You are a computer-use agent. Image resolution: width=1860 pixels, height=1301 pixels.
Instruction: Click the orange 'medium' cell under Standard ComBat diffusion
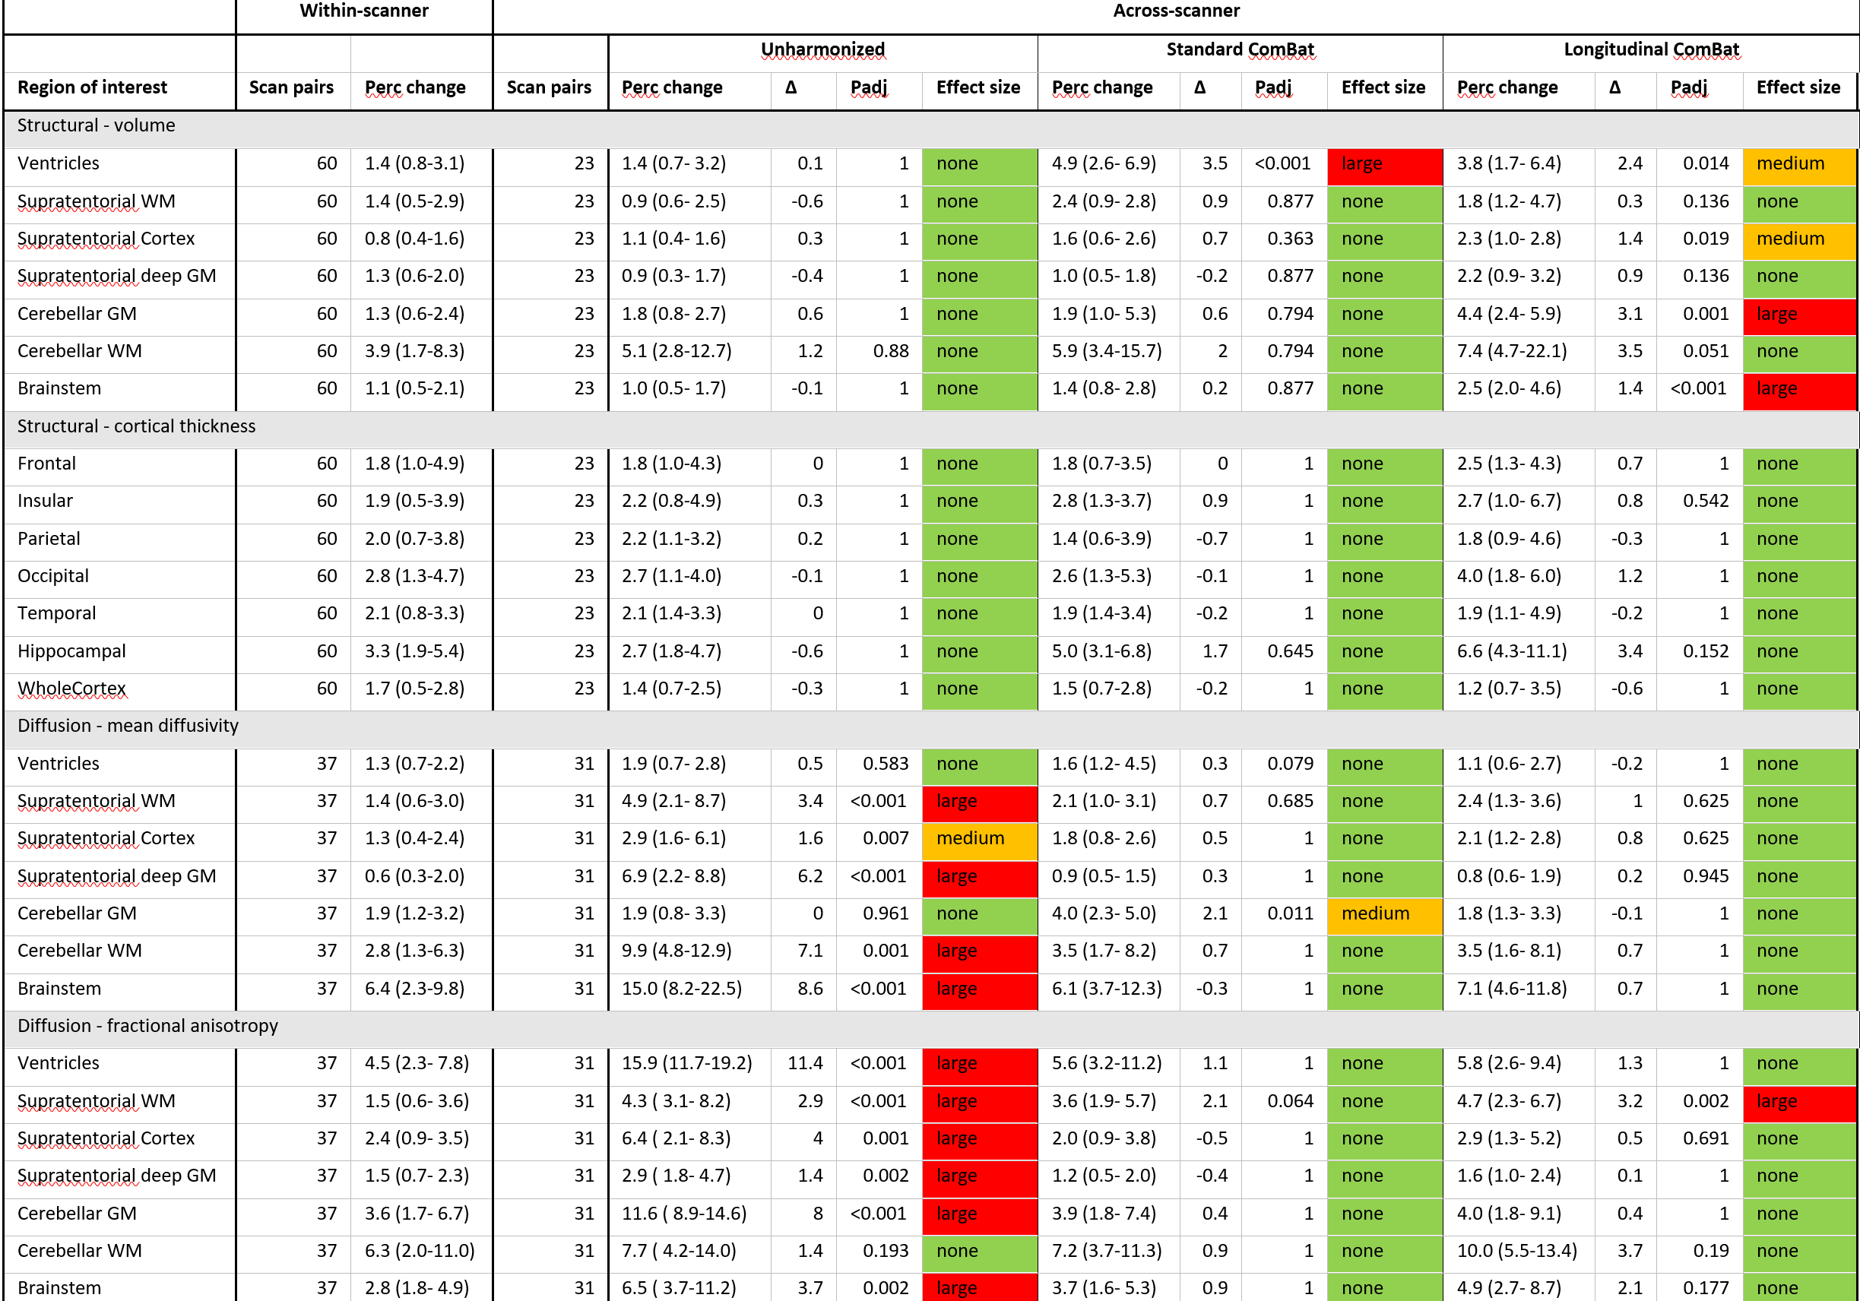click(x=1383, y=913)
